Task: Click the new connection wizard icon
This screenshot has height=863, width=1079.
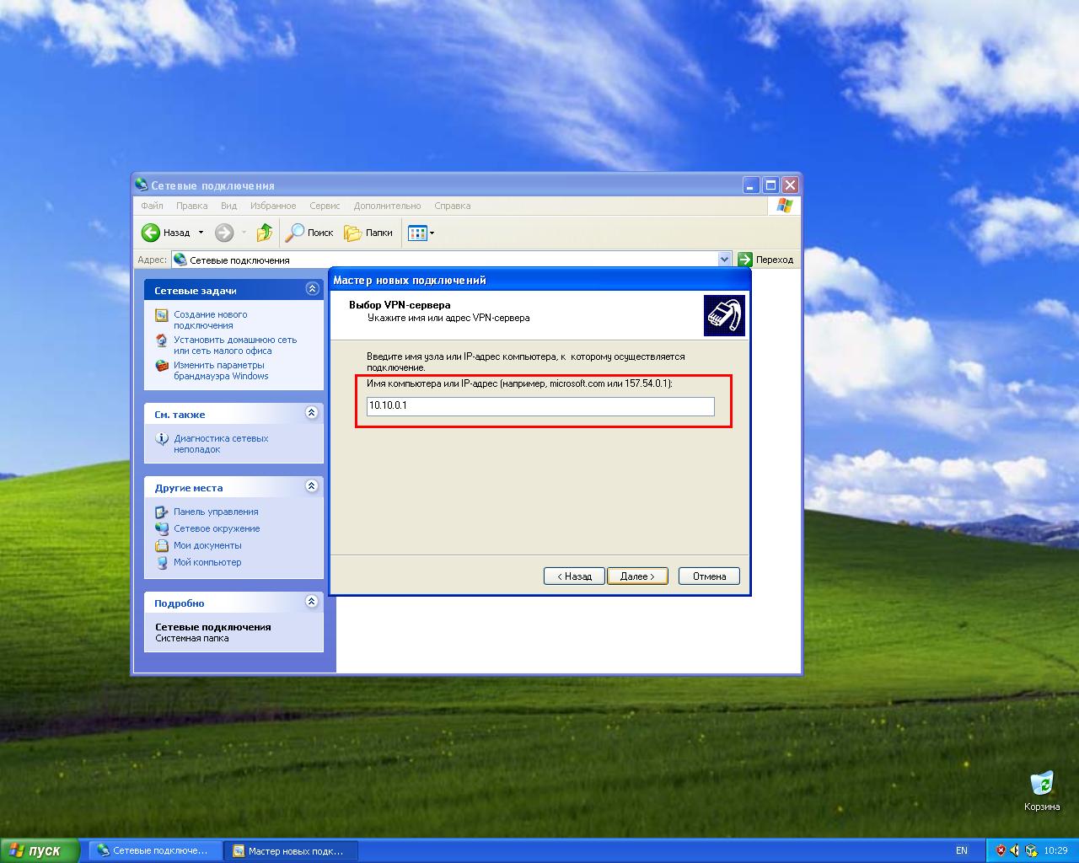Action: coord(162,315)
